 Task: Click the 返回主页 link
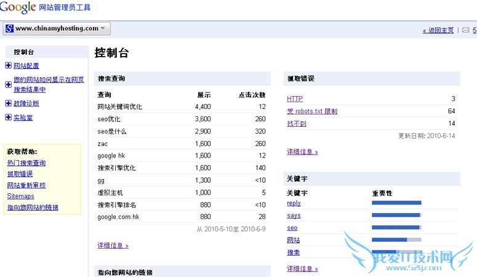pos(438,30)
